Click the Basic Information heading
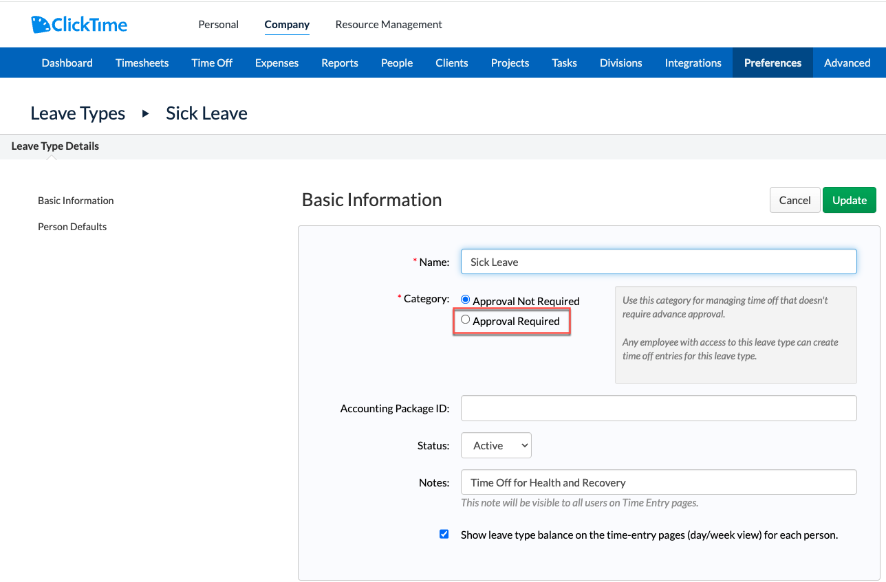This screenshot has height=582, width=886. 372,200
